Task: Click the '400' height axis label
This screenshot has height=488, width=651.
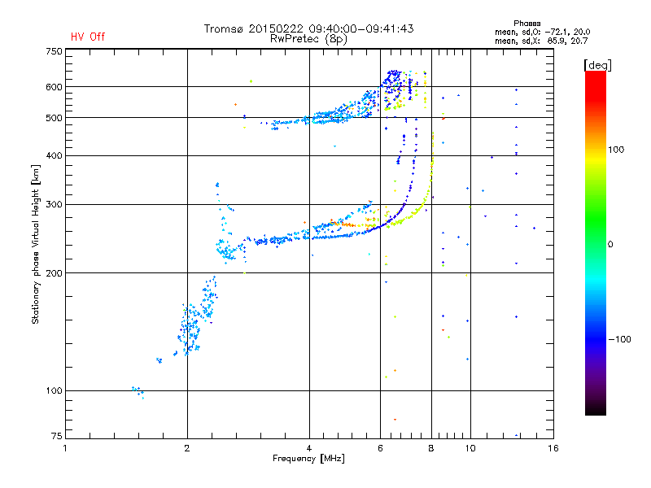Action: (54, 155)
